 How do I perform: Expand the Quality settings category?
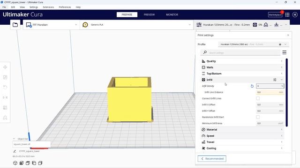click(x=242, y=61)
